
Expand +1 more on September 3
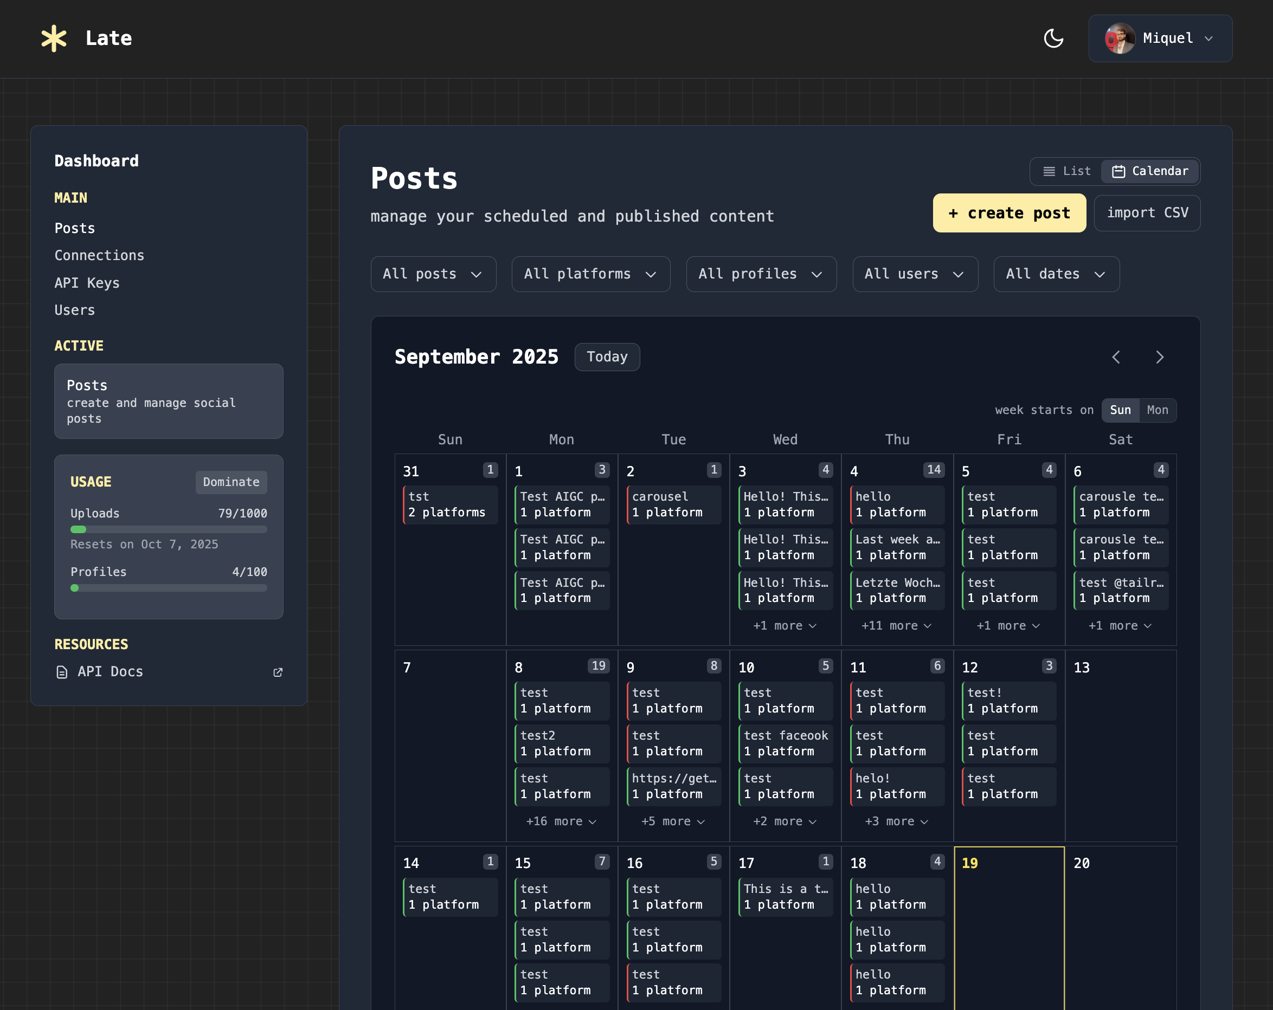[785, 625]
